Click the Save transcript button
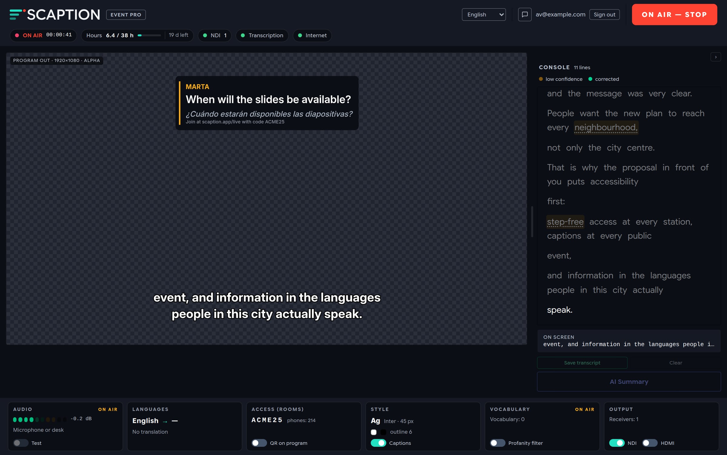 (x=582, y=363)
